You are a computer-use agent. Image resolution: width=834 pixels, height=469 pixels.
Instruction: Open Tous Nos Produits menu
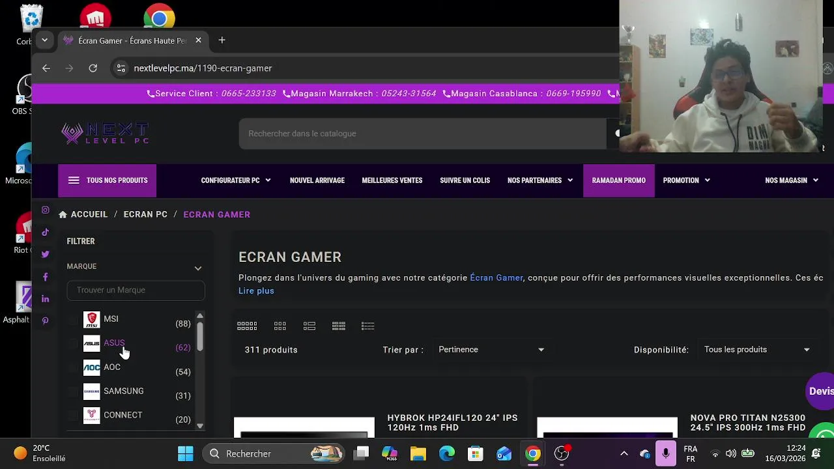[x=108, y=180]
